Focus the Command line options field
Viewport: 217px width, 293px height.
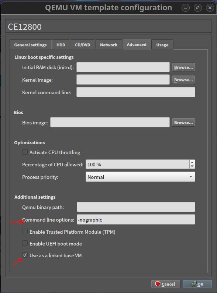coord(136,219)
